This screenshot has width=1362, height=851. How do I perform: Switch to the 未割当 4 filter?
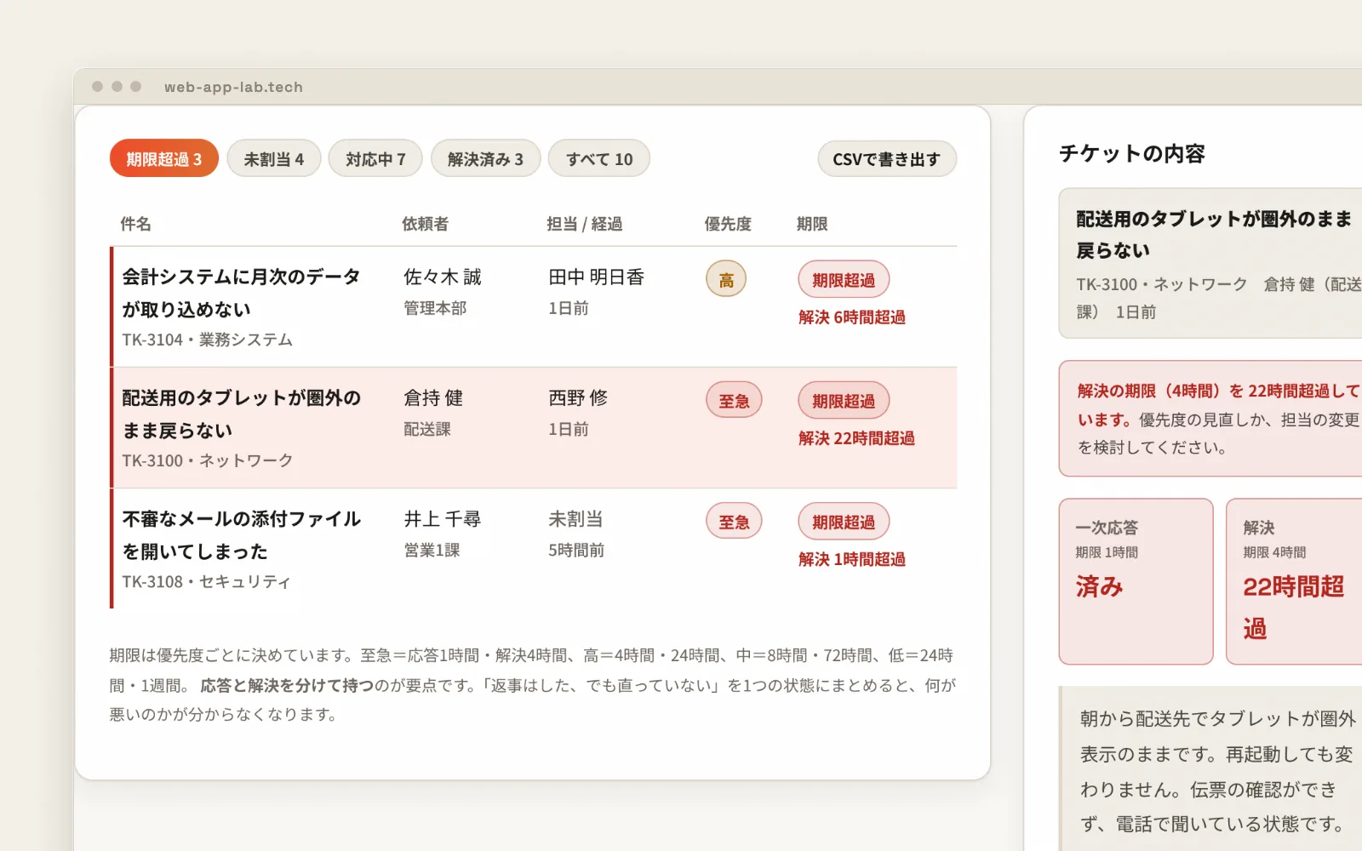(x=273, y=159)
